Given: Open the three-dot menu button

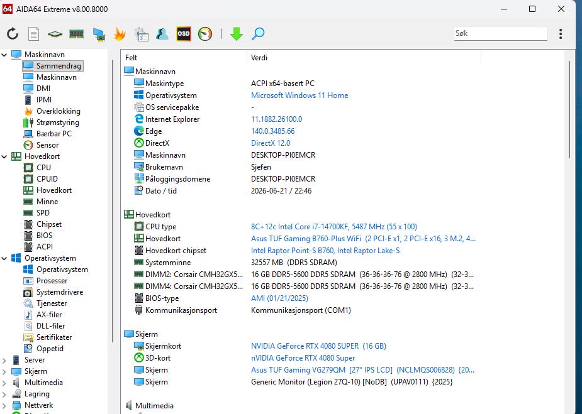Looking at the screenshot, I should 561,34.
